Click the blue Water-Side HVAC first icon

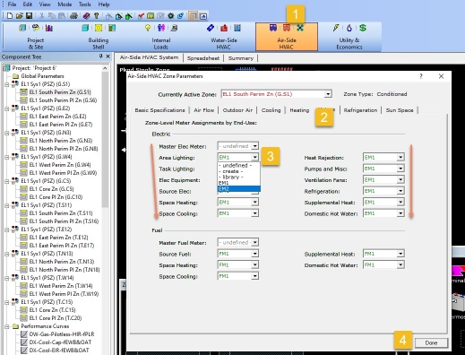211,28
